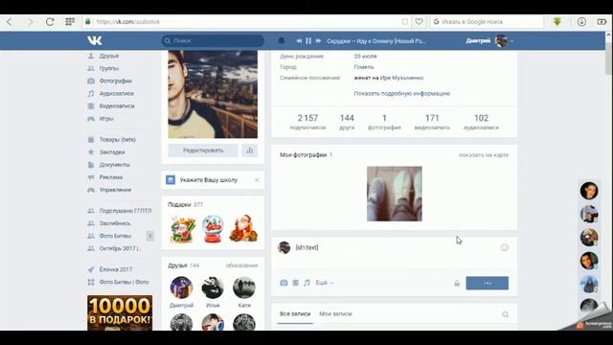Open the browser speed dial grid
The height and width of the screenshot is (345, 613).
coord(70,21)
